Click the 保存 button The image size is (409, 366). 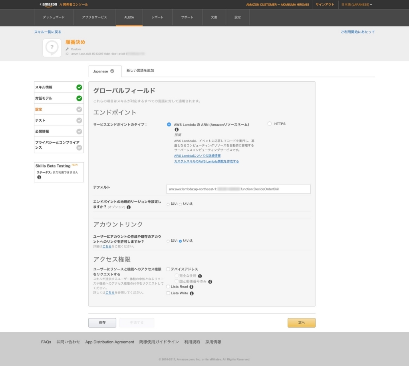102,323
